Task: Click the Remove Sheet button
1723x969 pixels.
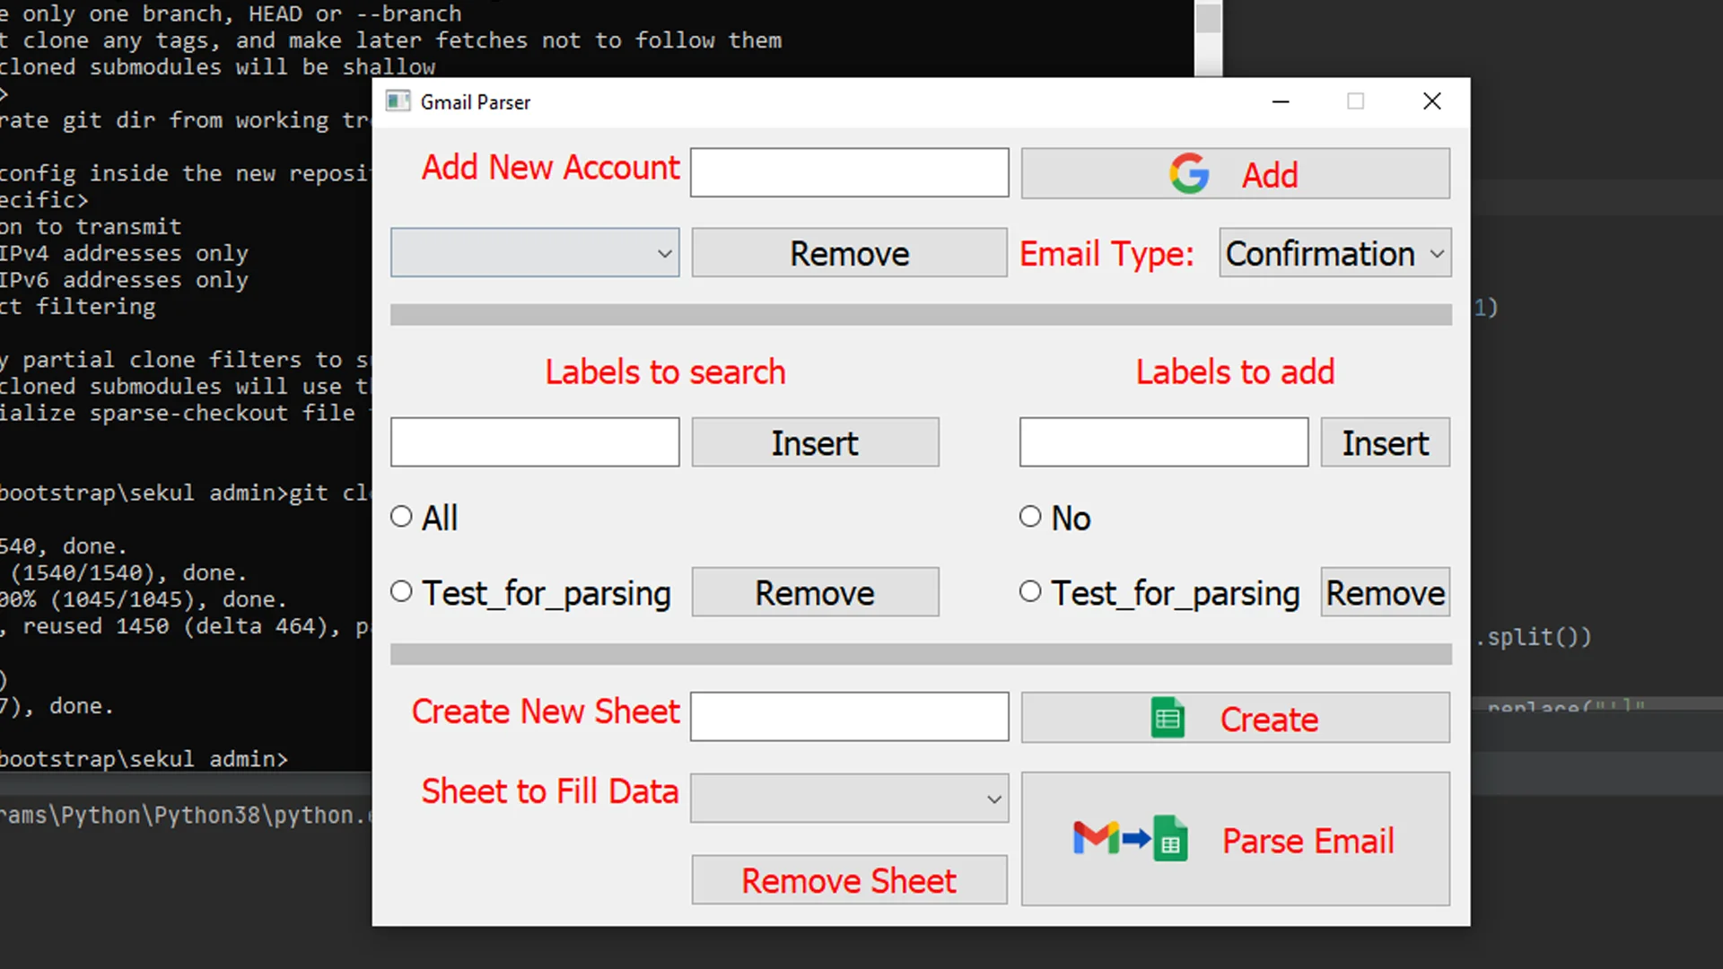Action: (849, 880)
